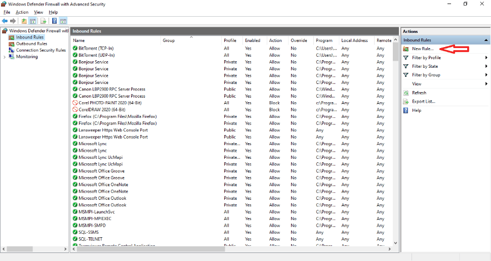Open the Help menu in menu bar

[53, 12]
